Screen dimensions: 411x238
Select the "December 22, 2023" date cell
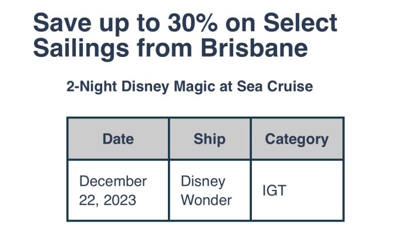click(x=118, y=191)
